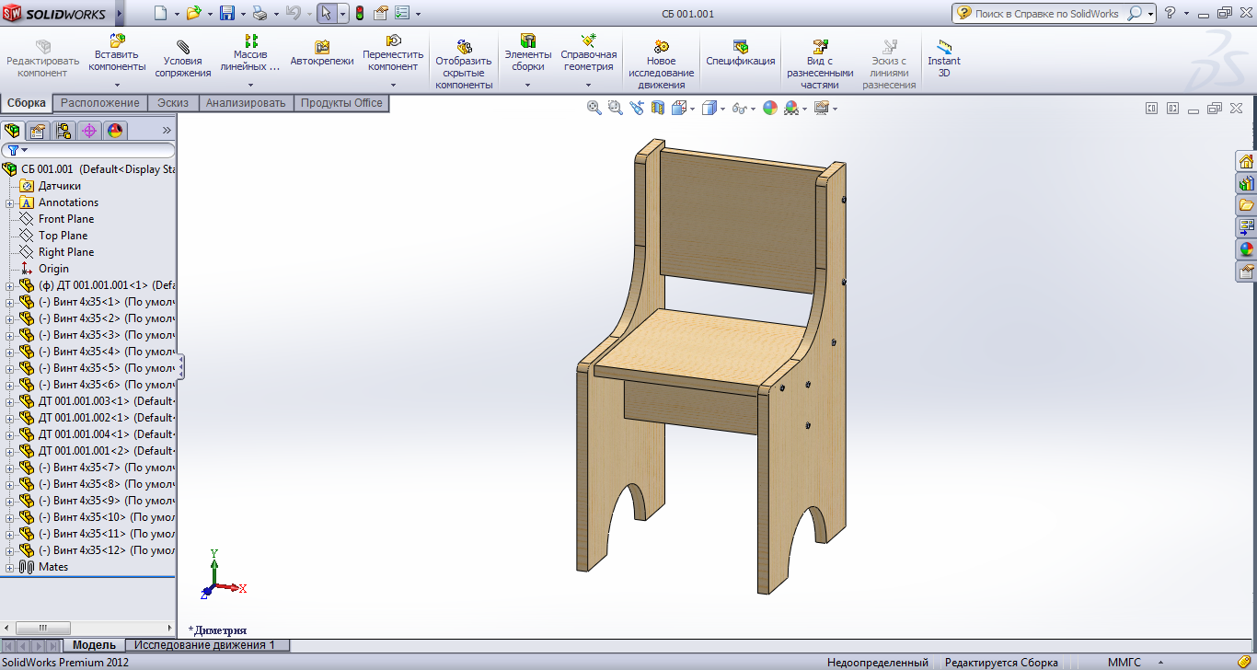Open the Options checklist icon
Screen dimensions: 1257x670
coord(402,13)
